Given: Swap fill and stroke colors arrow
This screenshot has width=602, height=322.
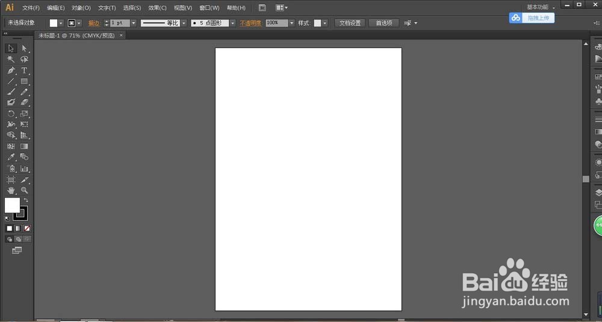Looking at the screenshot, I should click(x=26, y=200).
